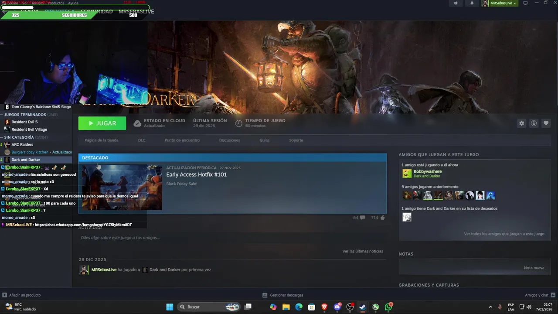Click Ver todos los amigos que juegan link
The image size is (558, 314).
504,234
